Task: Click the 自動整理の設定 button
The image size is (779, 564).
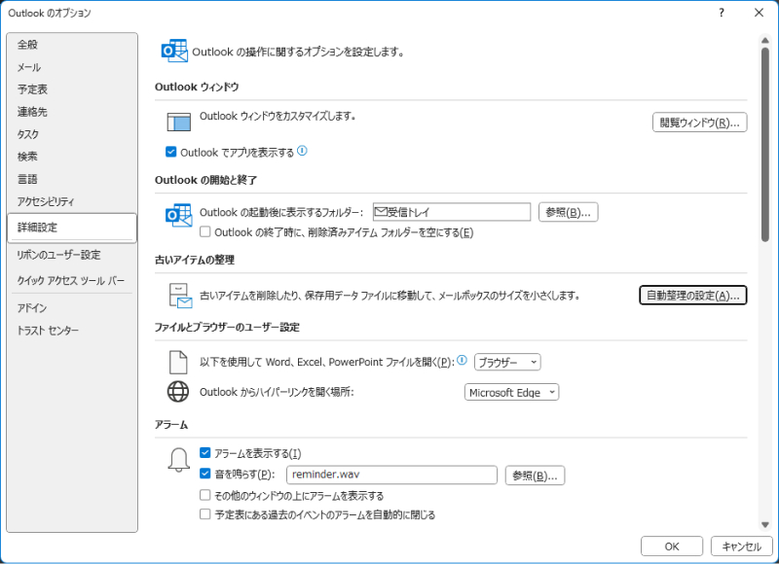Action: (x=694, y=295)
